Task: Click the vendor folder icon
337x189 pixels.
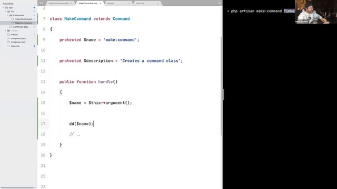Action: tap(8, 30)
